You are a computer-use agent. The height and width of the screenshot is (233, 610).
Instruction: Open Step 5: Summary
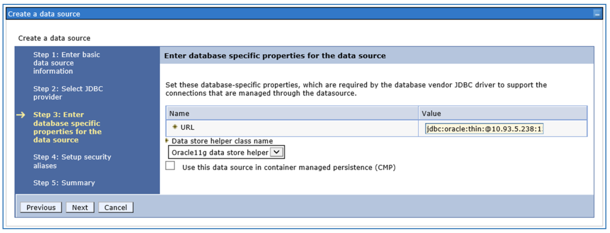pos(64,183)
